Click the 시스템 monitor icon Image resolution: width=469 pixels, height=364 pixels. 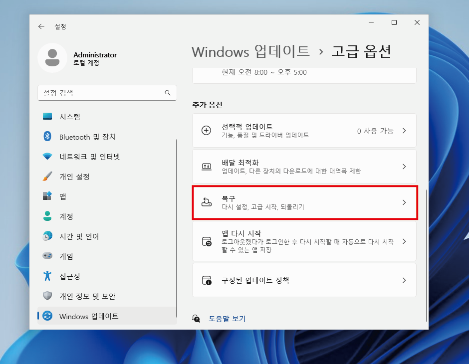[x=47, y=117]
